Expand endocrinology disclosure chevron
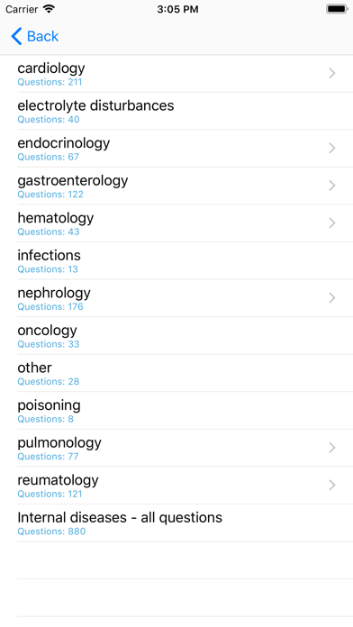The image size is (353, 627). [x=331, y=148]
